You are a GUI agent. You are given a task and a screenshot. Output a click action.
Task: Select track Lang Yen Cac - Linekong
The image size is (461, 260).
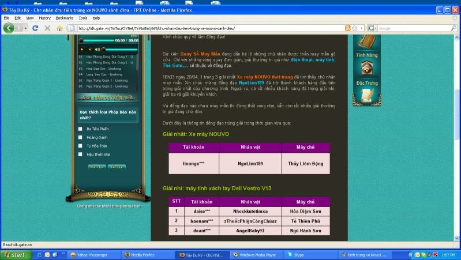pos(104,74)
